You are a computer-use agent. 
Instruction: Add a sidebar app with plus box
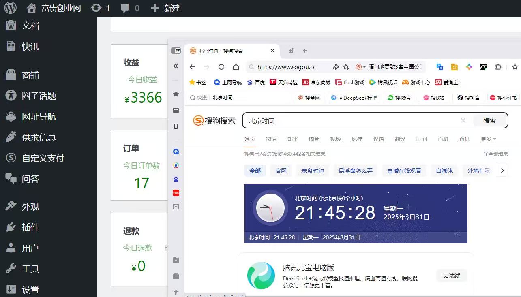(x=176, y=207)
